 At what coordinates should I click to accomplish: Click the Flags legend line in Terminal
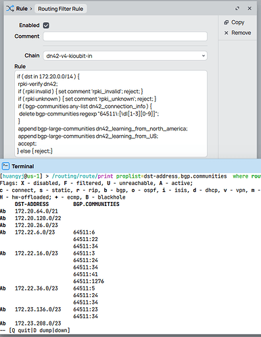(97, 183)
